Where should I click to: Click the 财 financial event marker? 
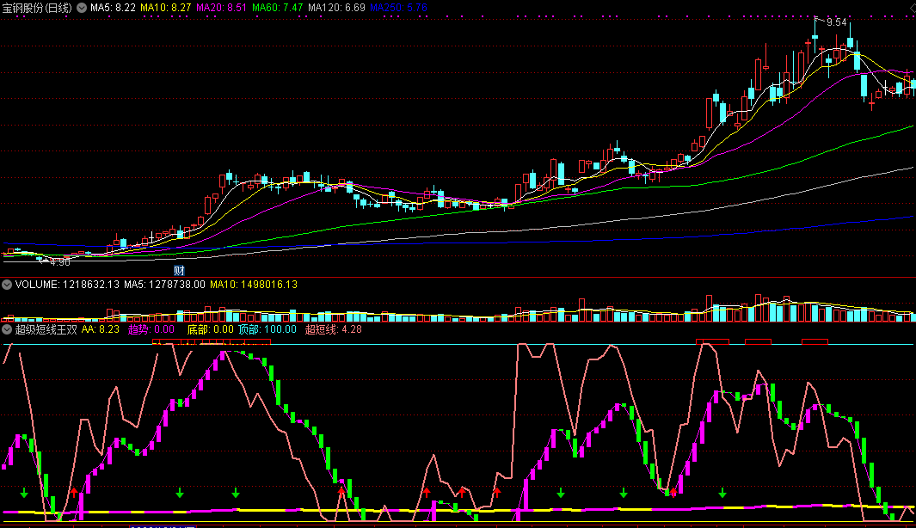click(180, 270)
